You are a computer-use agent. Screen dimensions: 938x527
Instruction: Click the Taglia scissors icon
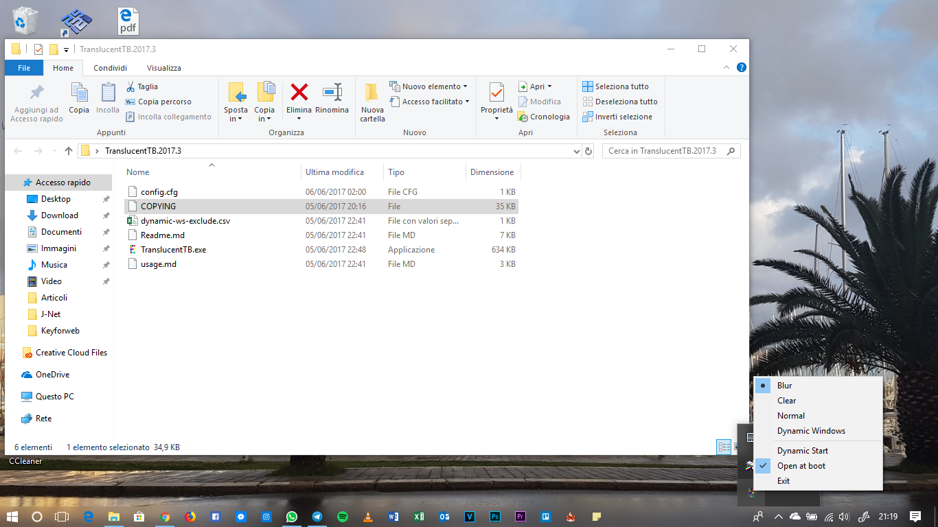click(x=130, y=86)
